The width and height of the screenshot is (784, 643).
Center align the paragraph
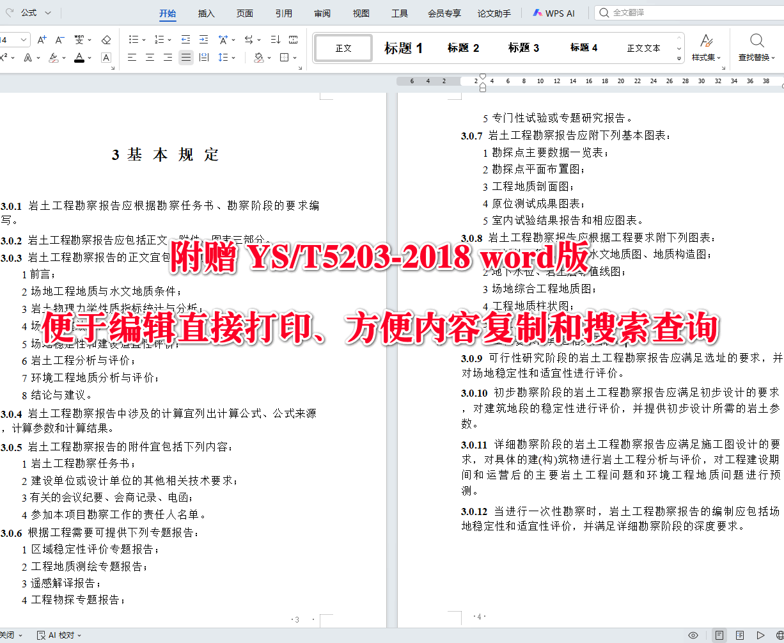[150, 58]
